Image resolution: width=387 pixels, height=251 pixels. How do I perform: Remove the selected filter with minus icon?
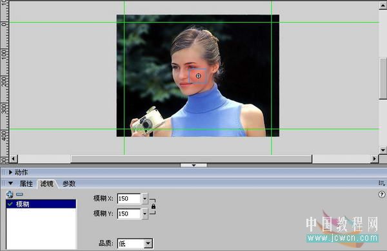19,194
